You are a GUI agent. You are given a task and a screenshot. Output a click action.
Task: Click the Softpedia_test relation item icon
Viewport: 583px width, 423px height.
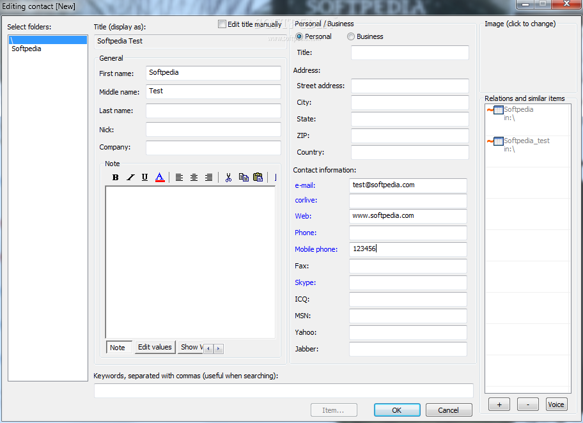click(498, 141)
